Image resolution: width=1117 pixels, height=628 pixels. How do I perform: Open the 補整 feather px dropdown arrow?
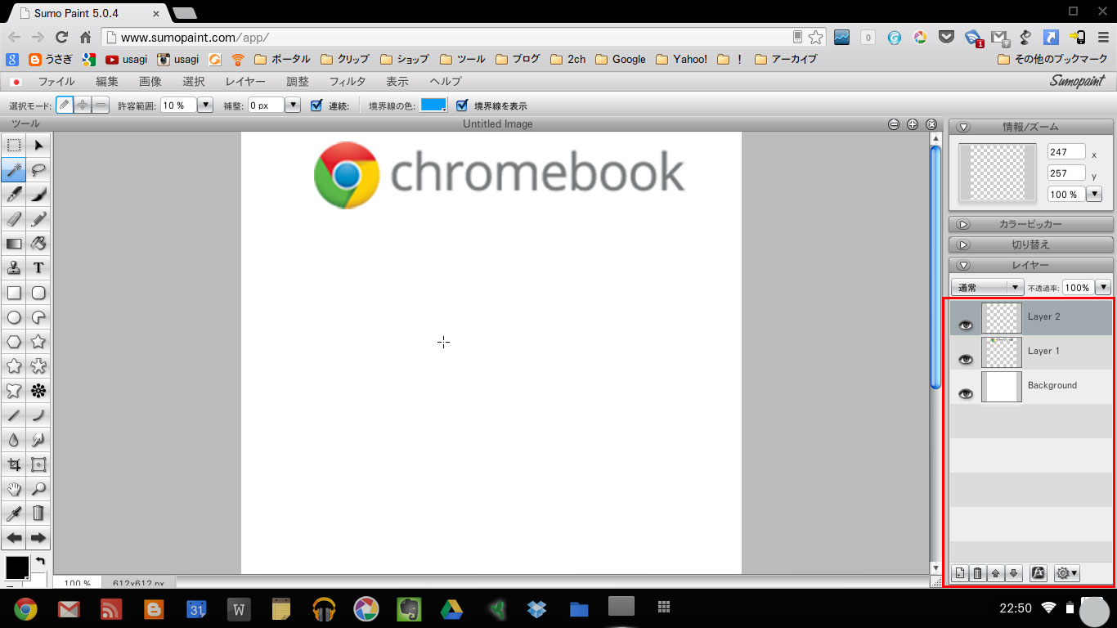click(x=293, y=105)
